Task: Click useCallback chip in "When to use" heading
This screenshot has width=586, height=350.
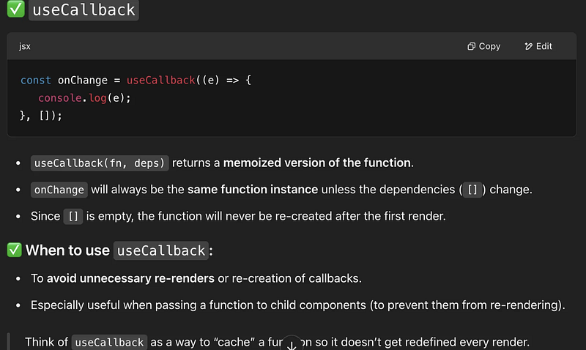Action: click(x=160, y=250)
